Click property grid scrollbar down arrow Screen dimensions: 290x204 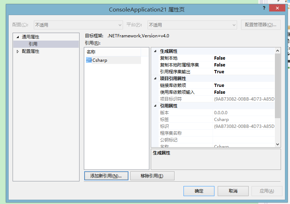(277, 144)
